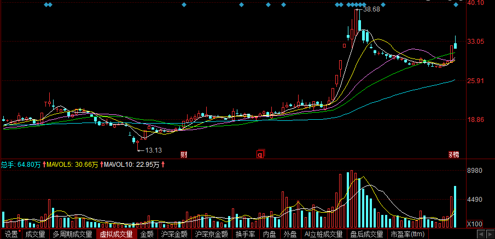This screenshot has width=495, height=239.
Task: Click the 13.13 low price label
Action: [154, 150]
